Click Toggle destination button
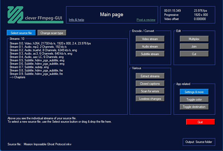 (x=194, y=107)
